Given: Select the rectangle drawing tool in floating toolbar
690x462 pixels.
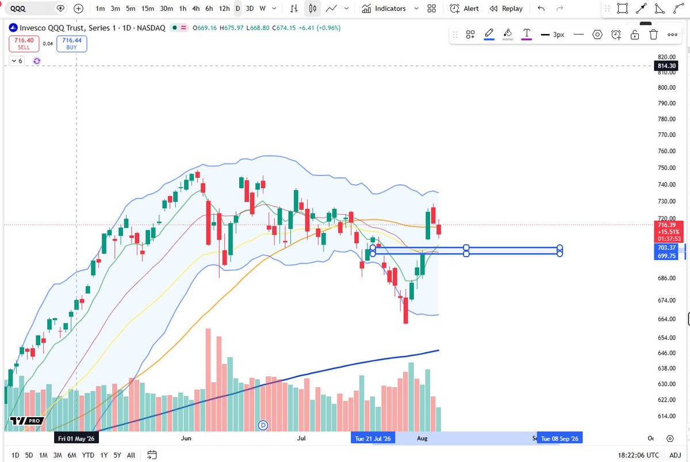Looking at the screenshot, I should (x=622, y=9).
